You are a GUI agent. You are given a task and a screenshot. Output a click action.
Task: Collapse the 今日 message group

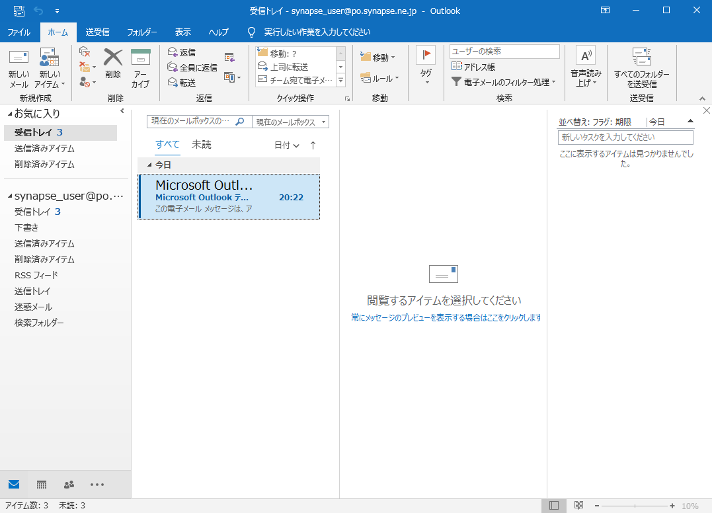[149, 165]
